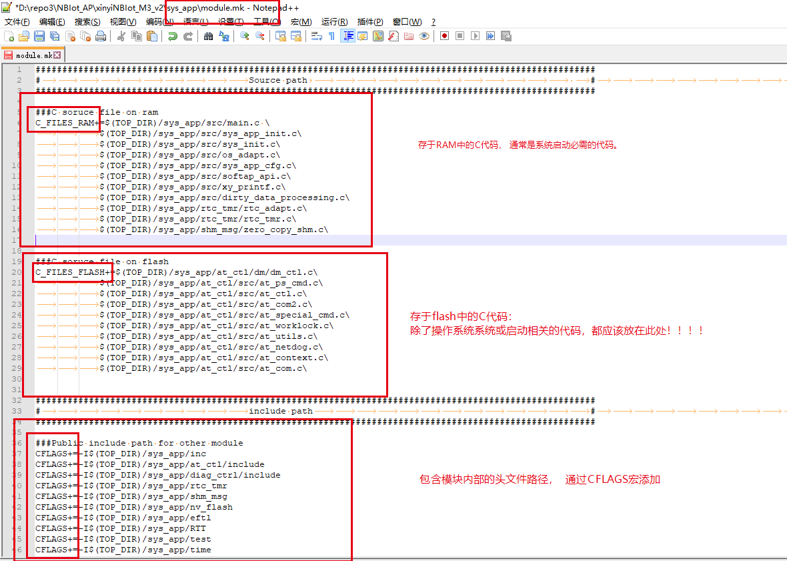Open the 窗口(W) menu
The image size is (787, 561).
[x=407, y=22]
